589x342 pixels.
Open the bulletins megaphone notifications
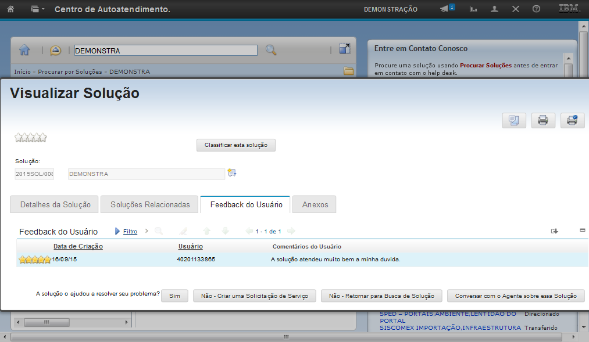click(447, 9)
